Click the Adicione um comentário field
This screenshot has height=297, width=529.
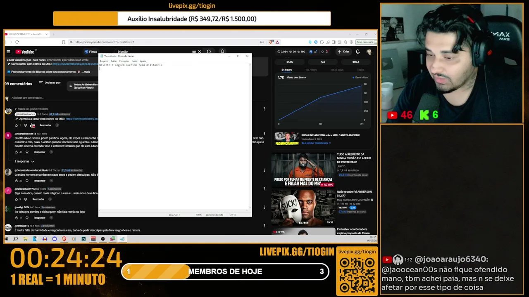point(54,98)
